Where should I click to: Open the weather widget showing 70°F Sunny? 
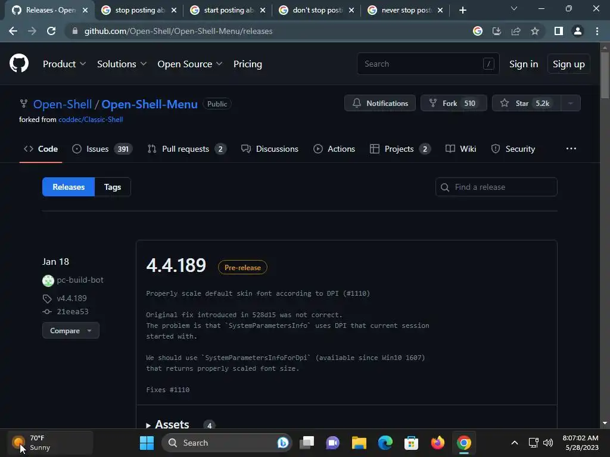tap(50, 443)
